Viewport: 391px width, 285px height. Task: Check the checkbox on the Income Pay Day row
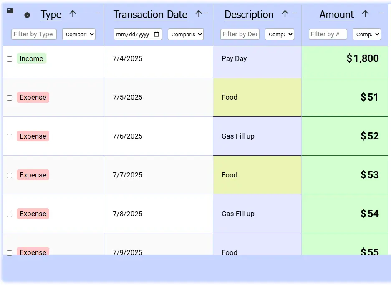(x=9, y=59)
